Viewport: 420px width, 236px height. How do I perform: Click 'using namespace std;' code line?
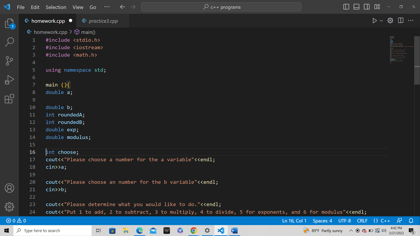(x=76, y=70)
